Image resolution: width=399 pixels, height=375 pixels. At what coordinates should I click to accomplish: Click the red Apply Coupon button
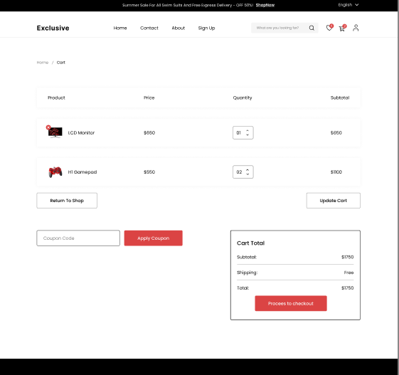153,238
